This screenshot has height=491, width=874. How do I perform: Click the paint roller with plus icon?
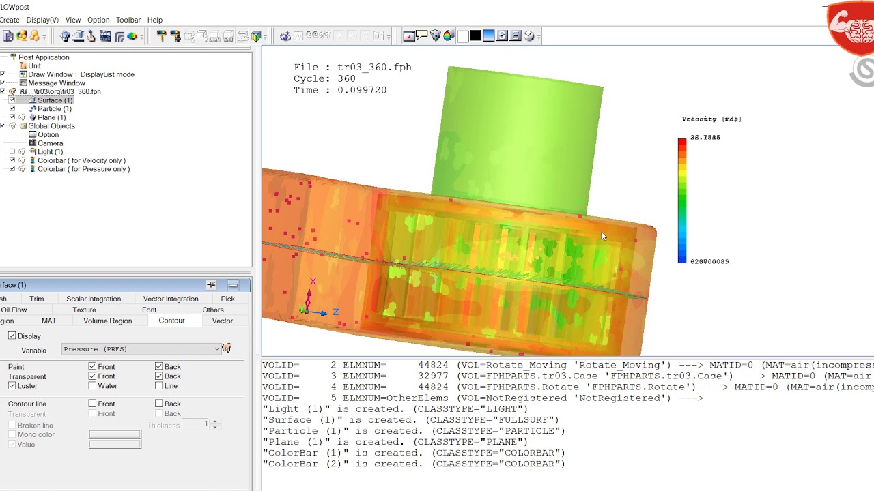pyautogui.click(x=175, y=36)
